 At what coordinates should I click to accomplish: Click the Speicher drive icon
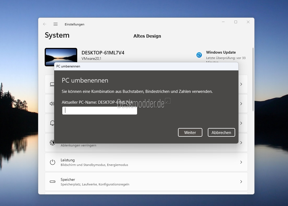pyautogui.click(x=53, y=182)
